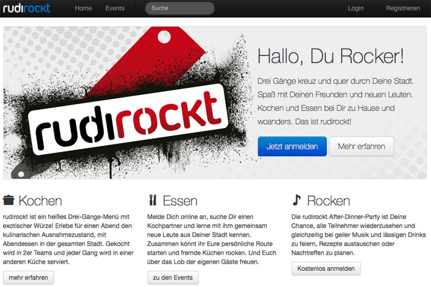Click the rudirockt logo in navbar

pyautogui.click(x=27, y=8)
